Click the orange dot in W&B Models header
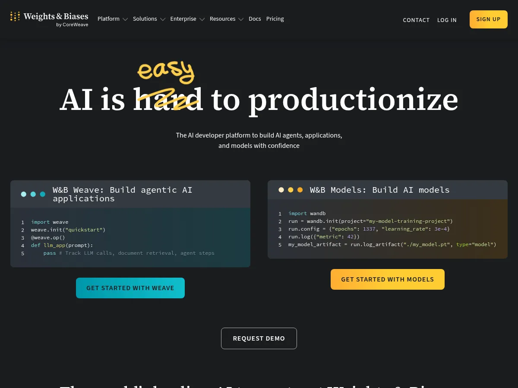This screenshot has height=388, width=518. (x=300, y=190)
